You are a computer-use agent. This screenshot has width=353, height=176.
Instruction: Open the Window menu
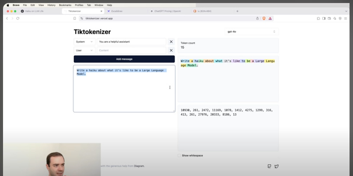tap(99, 5)
